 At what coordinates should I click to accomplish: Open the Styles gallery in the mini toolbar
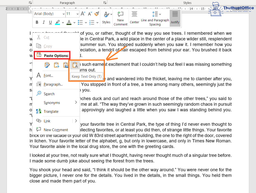106,18
